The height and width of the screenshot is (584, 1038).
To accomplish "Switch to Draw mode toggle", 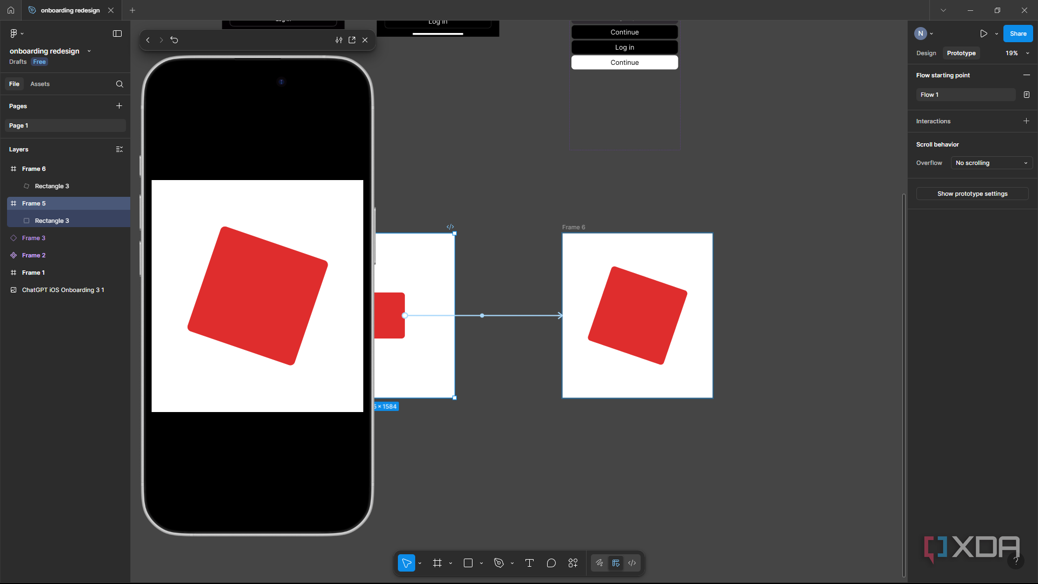I will pyautogui.click(x=600, y=563).
